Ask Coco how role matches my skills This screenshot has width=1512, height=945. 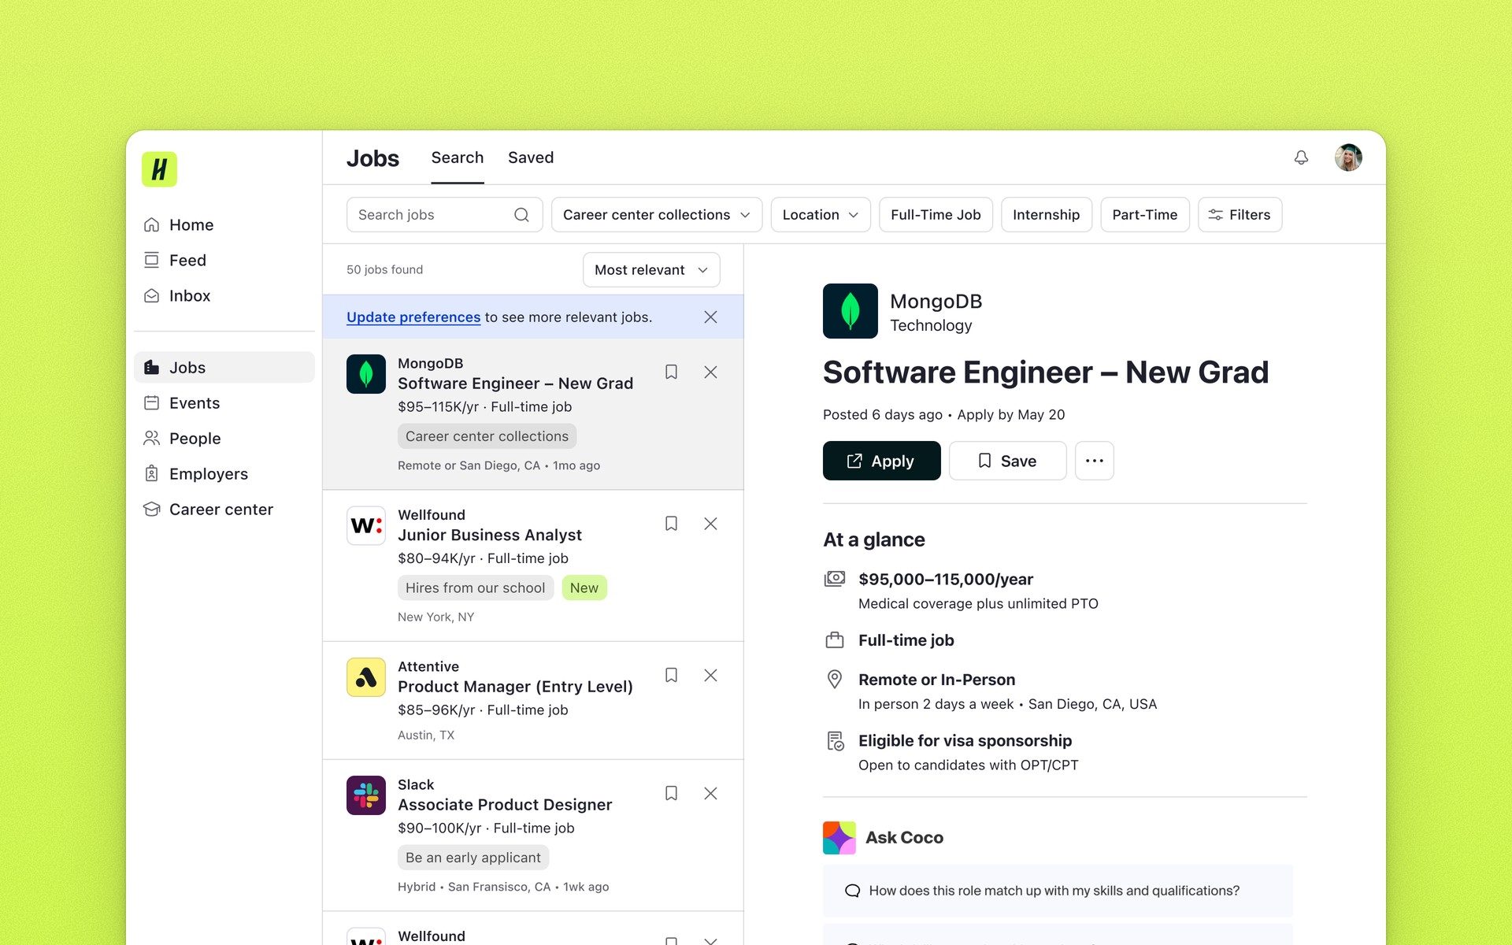tap(1058, 891)
